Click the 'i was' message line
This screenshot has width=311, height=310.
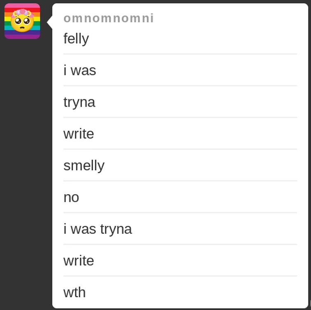pyautogui.click(x=80, y=70)
